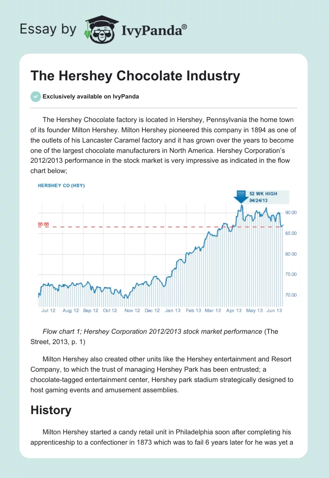
Task: Click the "Essay by" header text
Action: [x=48, y=29]
